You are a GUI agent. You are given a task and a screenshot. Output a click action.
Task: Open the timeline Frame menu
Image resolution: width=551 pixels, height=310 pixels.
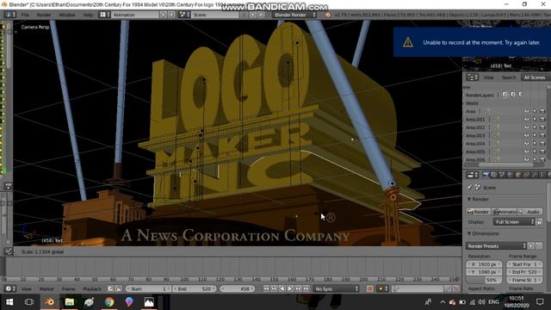68,289
